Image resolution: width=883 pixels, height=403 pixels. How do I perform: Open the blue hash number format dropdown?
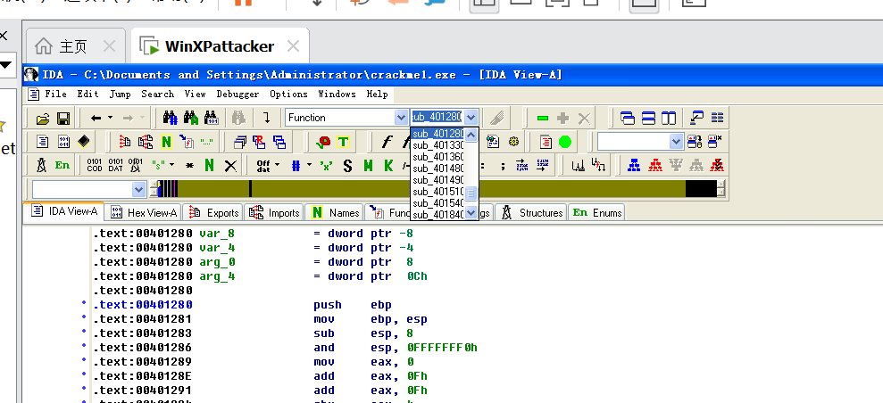click(310, 165)
